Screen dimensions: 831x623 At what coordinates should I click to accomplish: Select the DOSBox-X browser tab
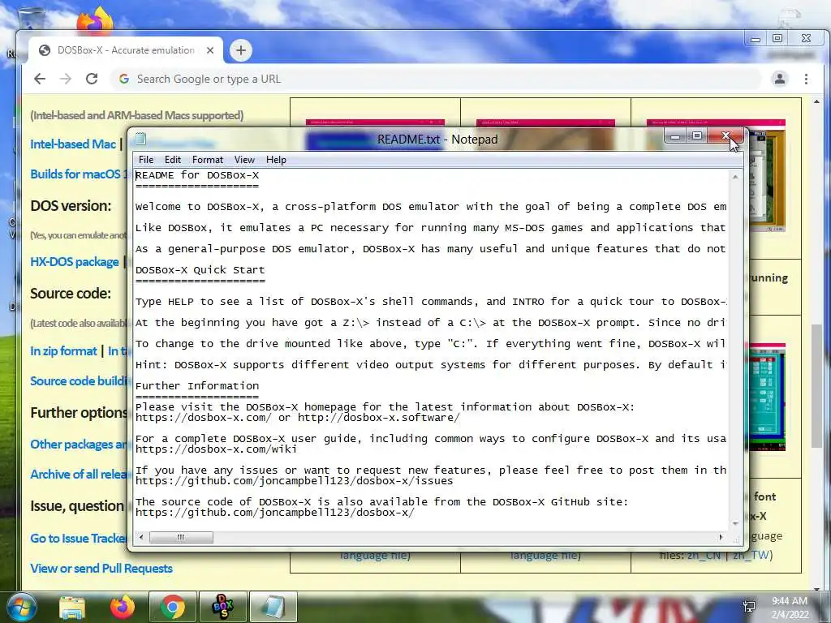coord(125,50)
